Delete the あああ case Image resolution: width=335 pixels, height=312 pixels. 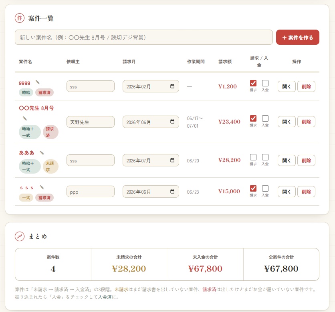pyautogui.click(x=306, y=160)
